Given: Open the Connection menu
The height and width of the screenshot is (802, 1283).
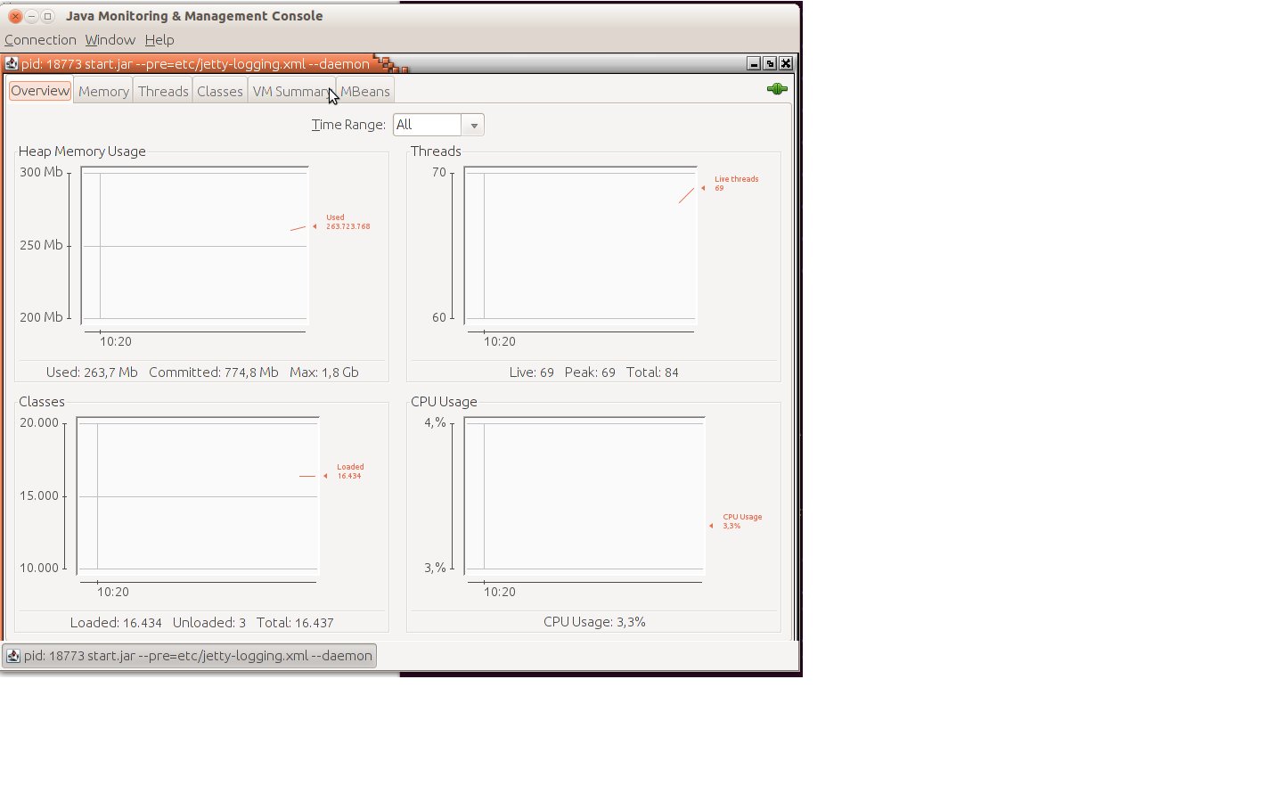Looking at the screenshot, I should coord(40,40).
